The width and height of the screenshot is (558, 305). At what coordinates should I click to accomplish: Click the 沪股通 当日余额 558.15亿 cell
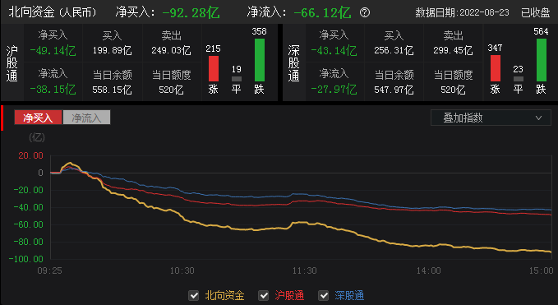pos(112,82)
